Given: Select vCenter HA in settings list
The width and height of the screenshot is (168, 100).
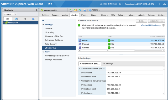Looking at the screenshot, I should [59, 48].
